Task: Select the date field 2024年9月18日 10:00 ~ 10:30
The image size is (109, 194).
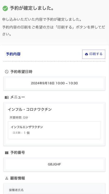Action: click(x=54, y=83)
